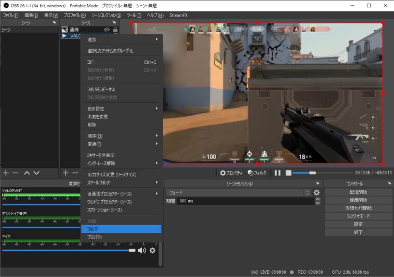Image resolution: width=394 pixels, height=277 pixels.
Task: Stop media playback
Action: point(288,173)
